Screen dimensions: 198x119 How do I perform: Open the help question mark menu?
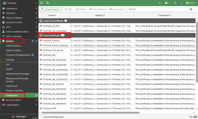coord(167,3)
